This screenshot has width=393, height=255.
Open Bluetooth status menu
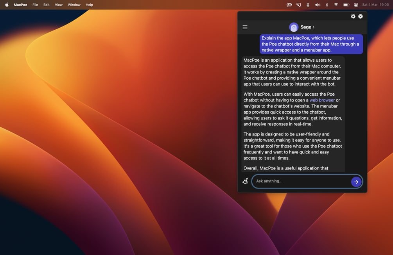pyautogui.click(x=327, y=5)
